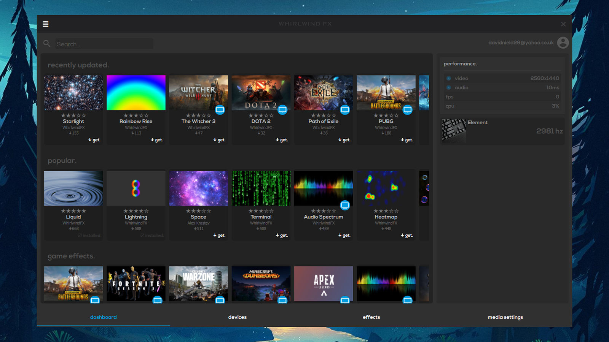Image resolution: width=609 pixels, height=342 pixels.
Task: Click the Alex Krastev author name
Action: point(198,223)
